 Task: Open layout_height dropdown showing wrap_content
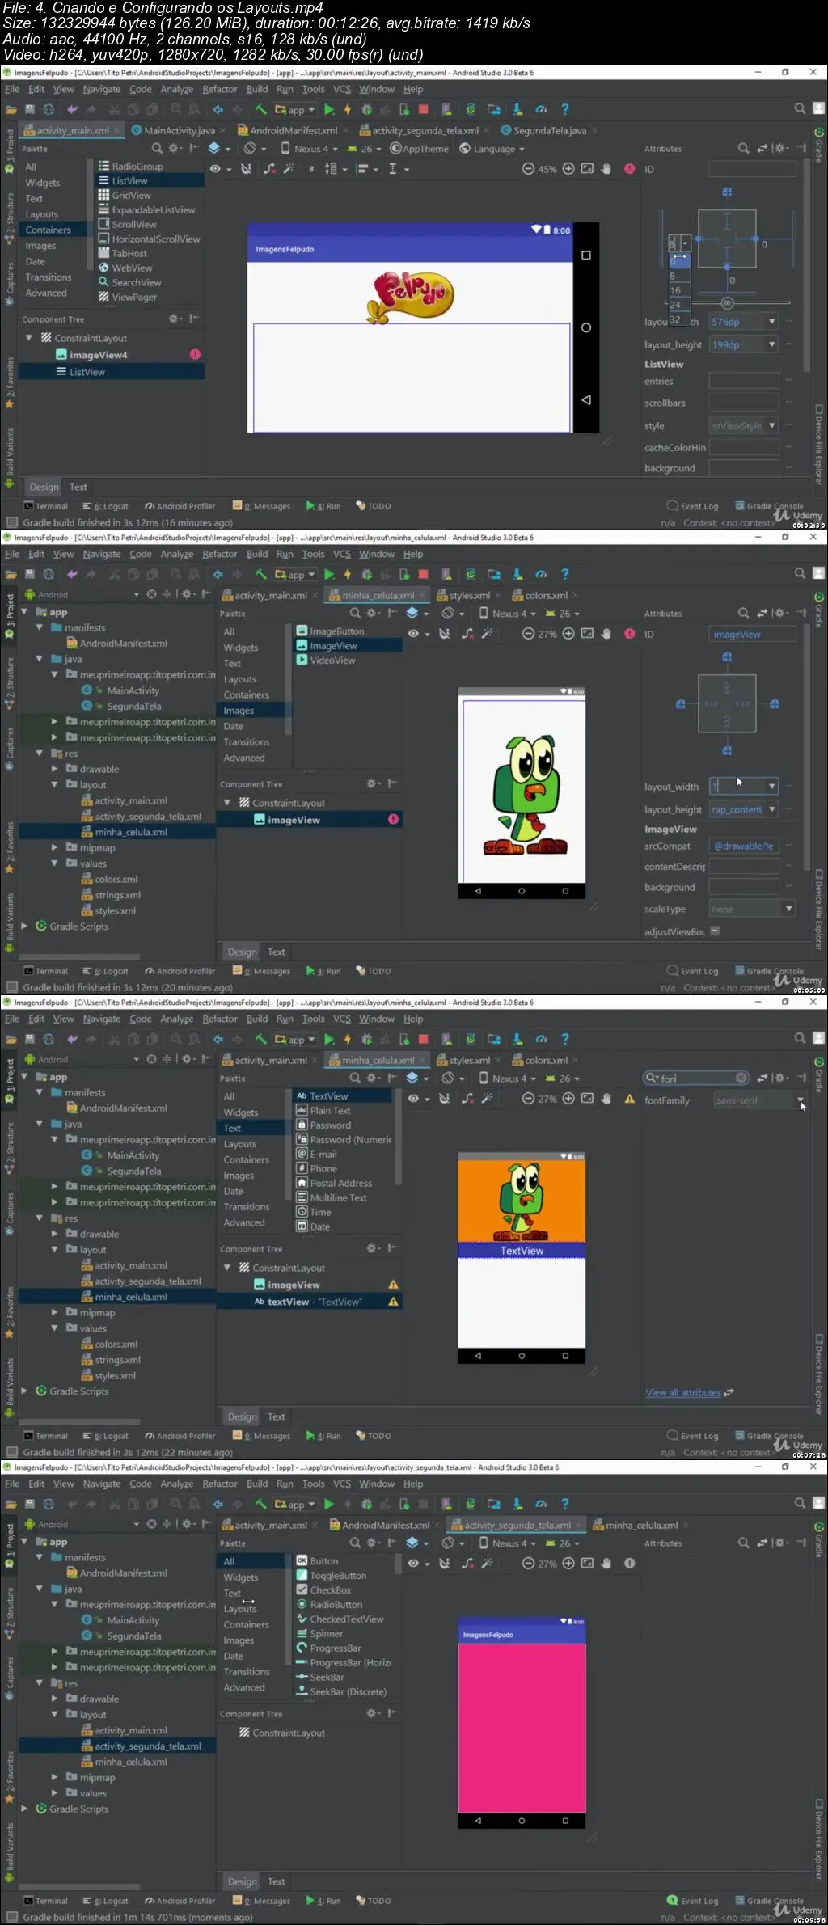[771, 810]
